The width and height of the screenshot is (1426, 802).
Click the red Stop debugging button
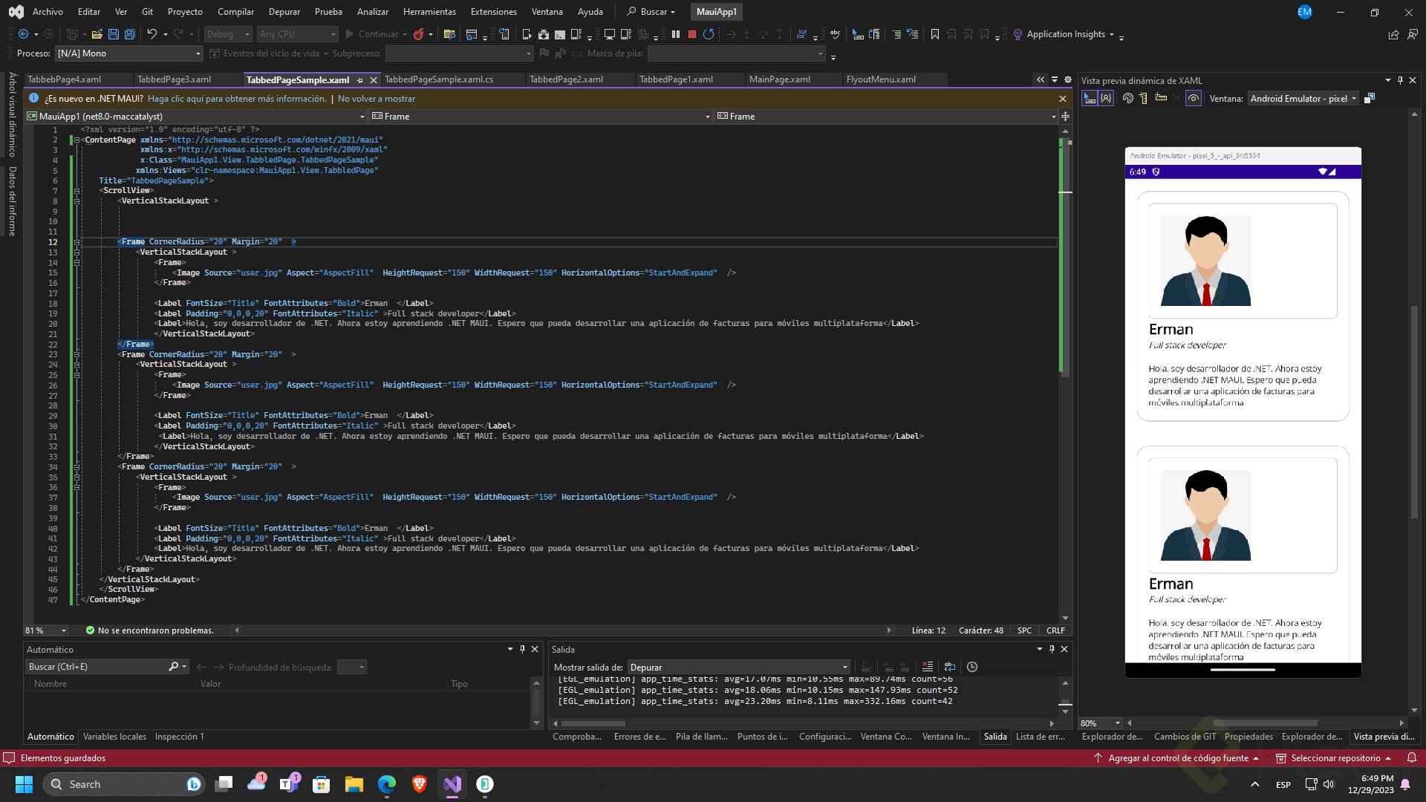tap(691, 34)
